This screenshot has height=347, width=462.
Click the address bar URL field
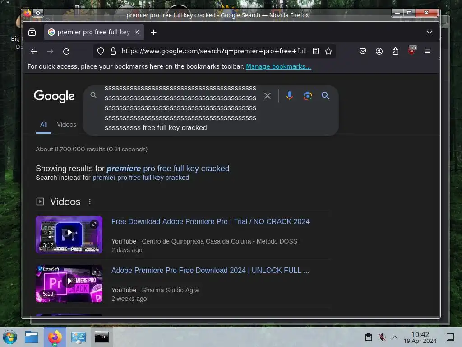click(213, 52)
